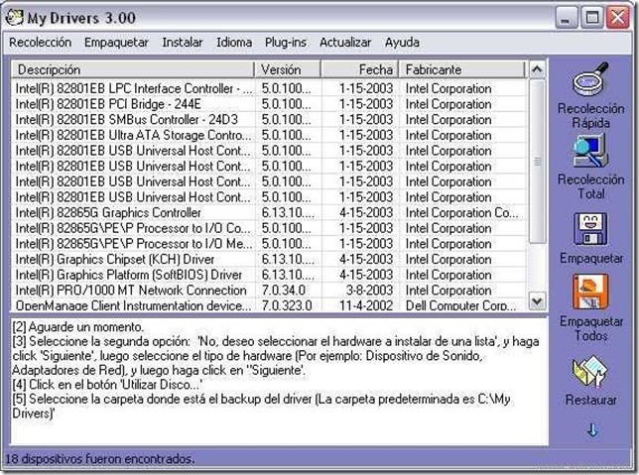Close the My Drivers window

pyautogui.click(x=618, y=18)
